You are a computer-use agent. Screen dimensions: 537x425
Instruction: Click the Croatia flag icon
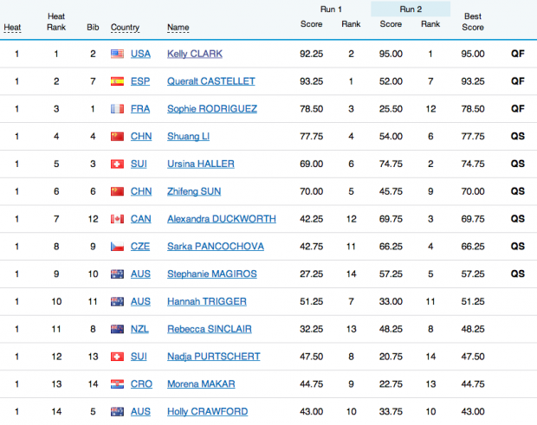pyautogui.click(x=118, y=384)
